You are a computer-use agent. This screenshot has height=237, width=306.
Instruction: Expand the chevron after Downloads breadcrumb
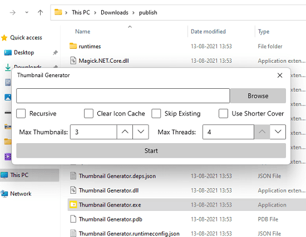pyautogui.click(x=134, y=13)
